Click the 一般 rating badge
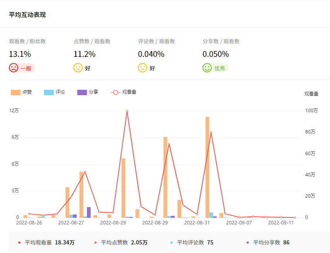Viewport: 330px width, 253px height. [26, 68]
